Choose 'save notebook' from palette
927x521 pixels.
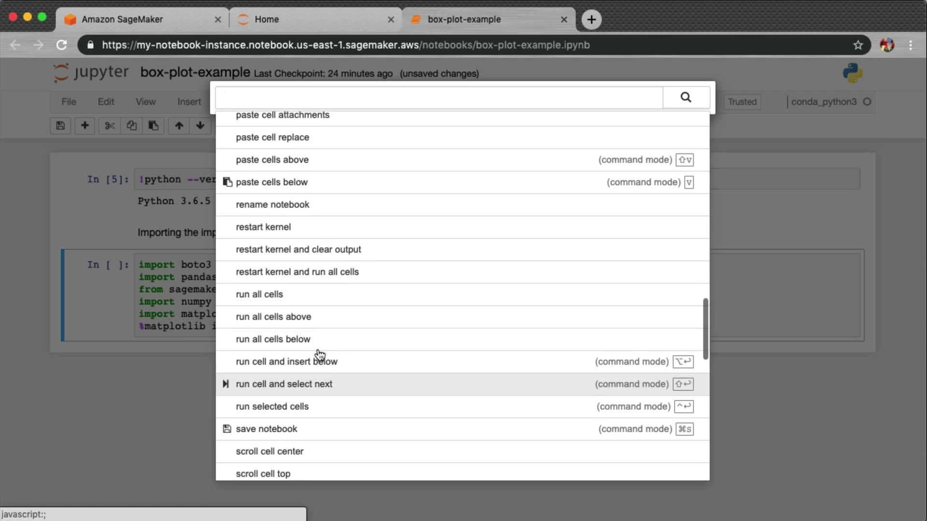click(x=266, y=429)
